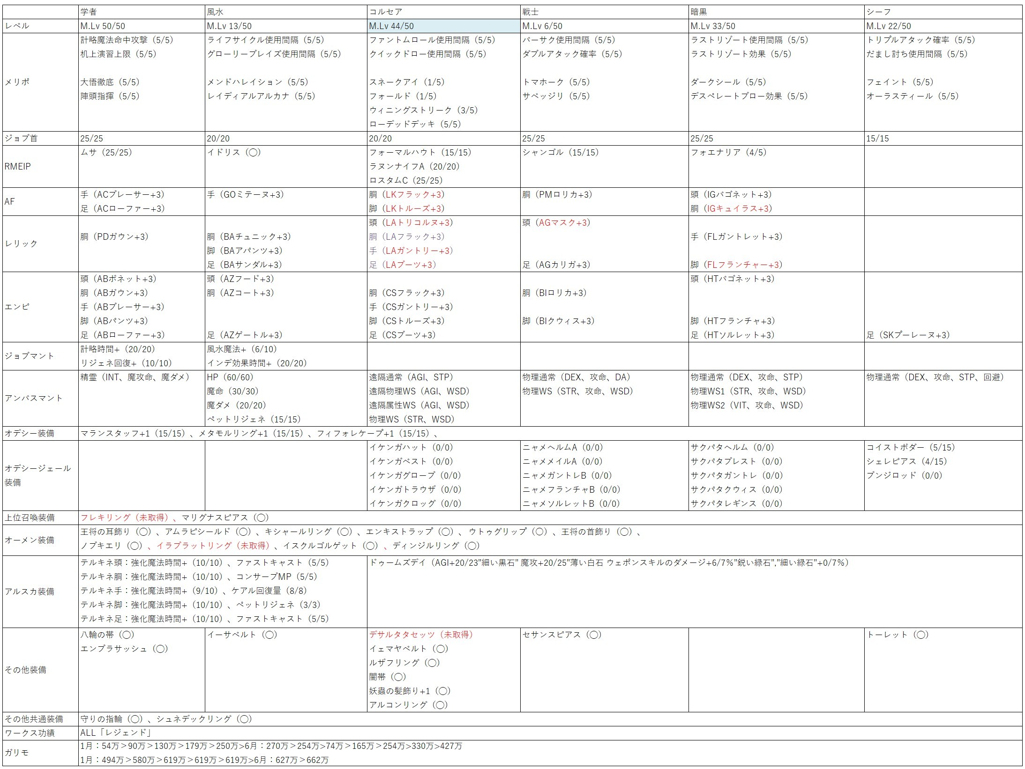Viewport: 1025px width, 769px height.
Task: Select the フォエナリア（4/5）cell
Action: tap(728, 153)
